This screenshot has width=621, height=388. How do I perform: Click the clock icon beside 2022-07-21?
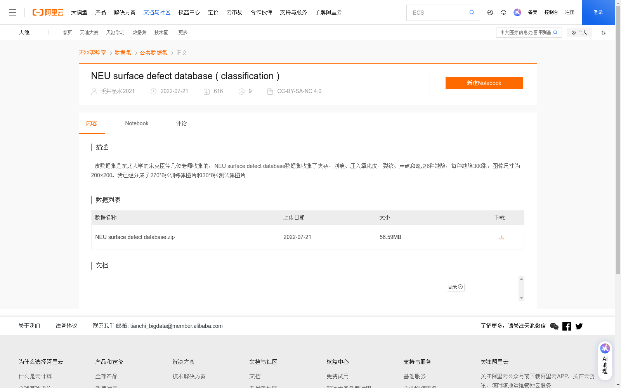coord(153,92)
